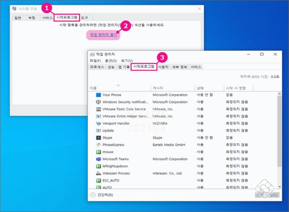
Task: Click the VMware Tools Core Service icon
Action: click(99, 109)
